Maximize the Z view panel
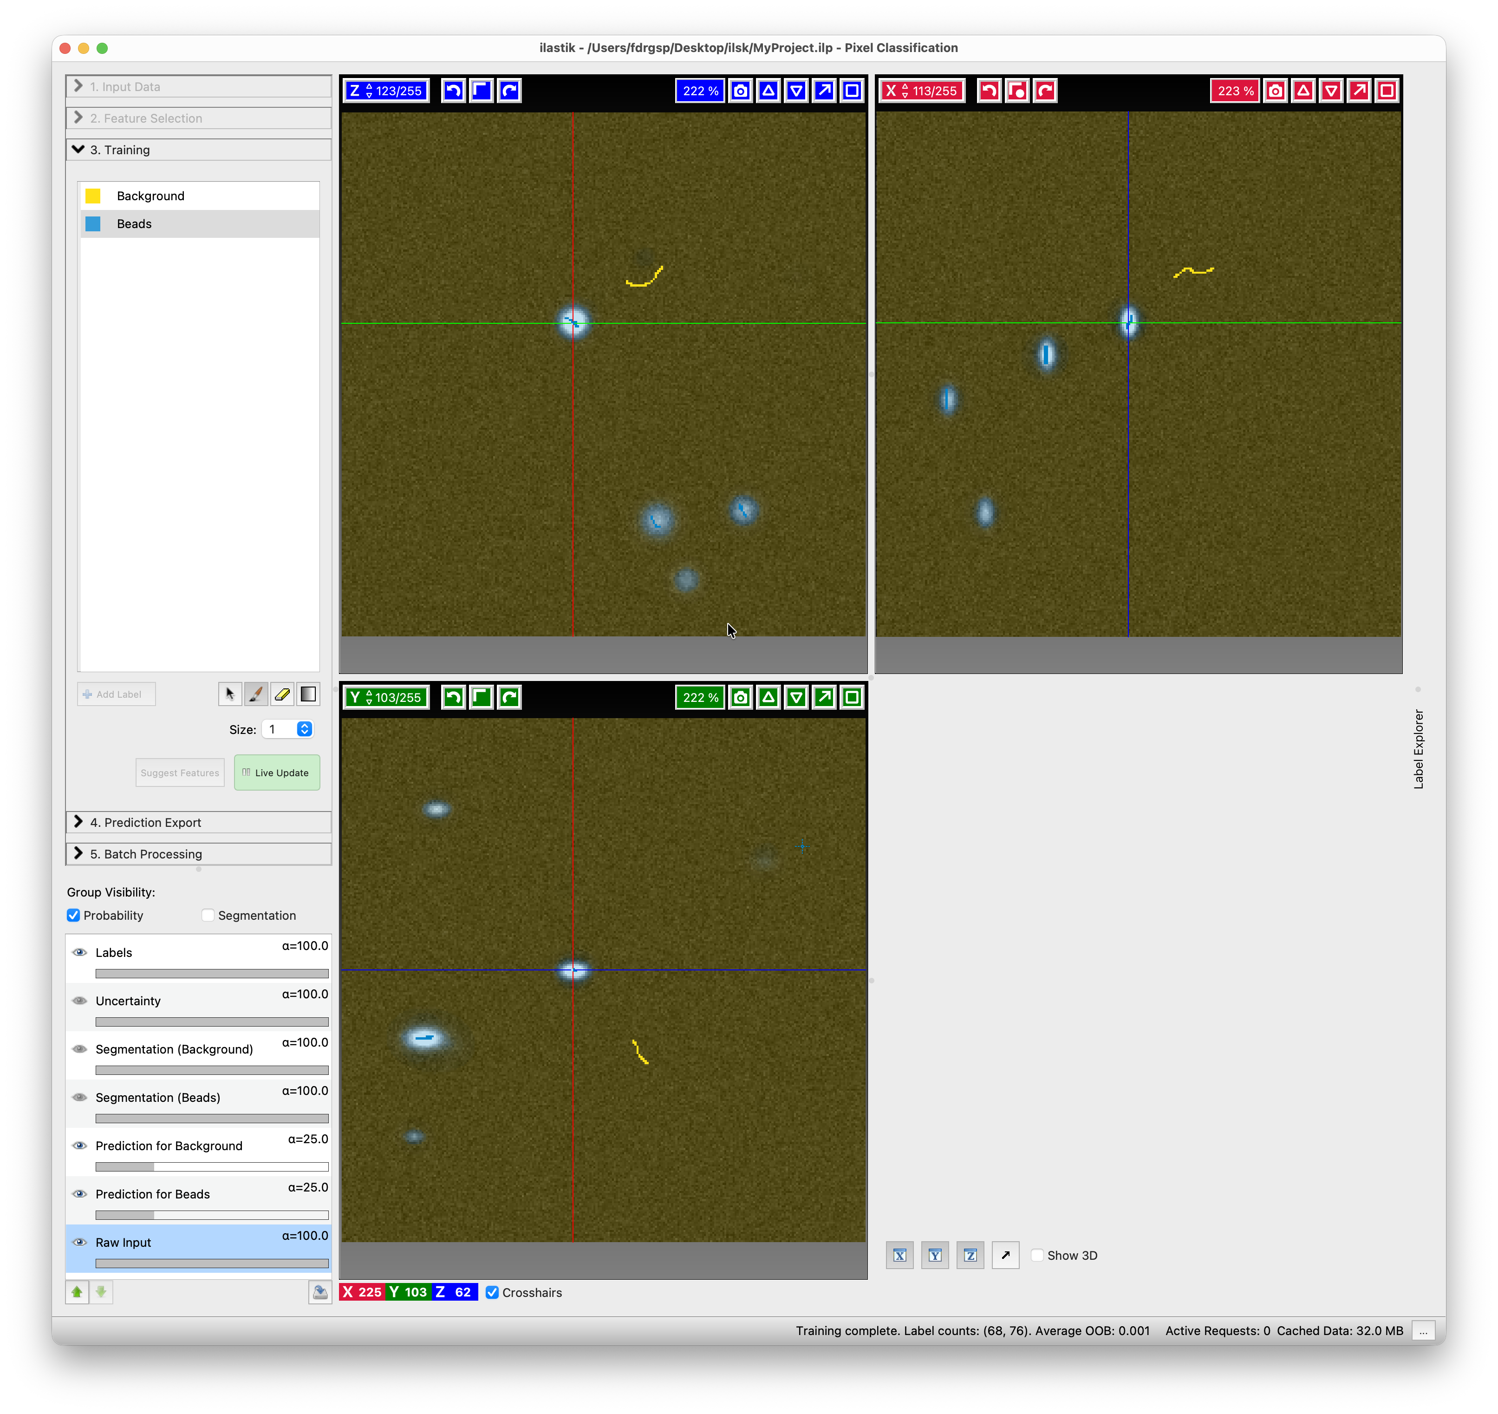This screenshot has width=1498, height=1414. [852, 91]
